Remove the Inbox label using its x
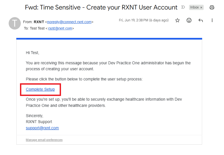Viewport: 224px width, 155px height. (201, 7)
